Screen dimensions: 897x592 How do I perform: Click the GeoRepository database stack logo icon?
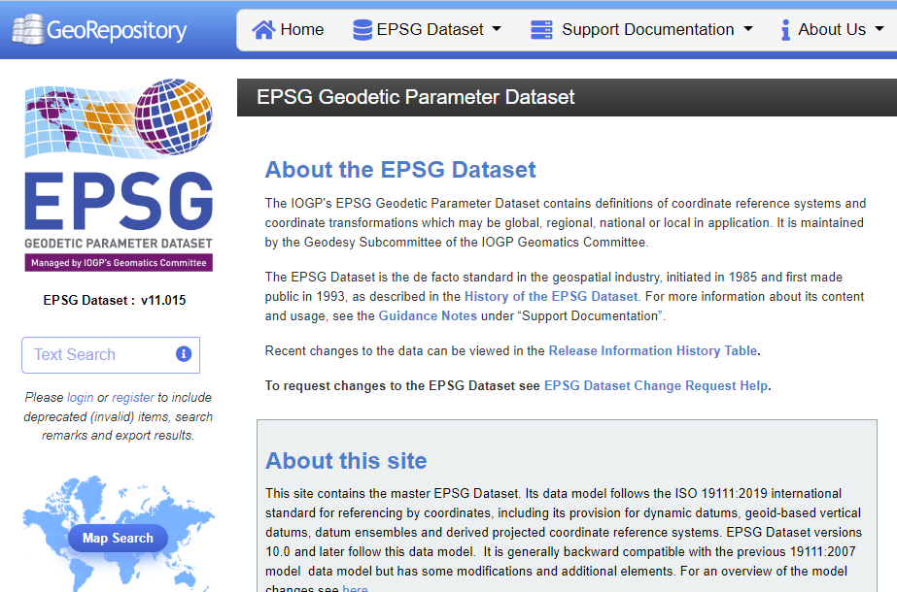pyautogui.click(x=28, y=29)
